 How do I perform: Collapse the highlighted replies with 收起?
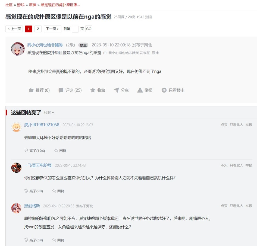(x=49, y=113)
